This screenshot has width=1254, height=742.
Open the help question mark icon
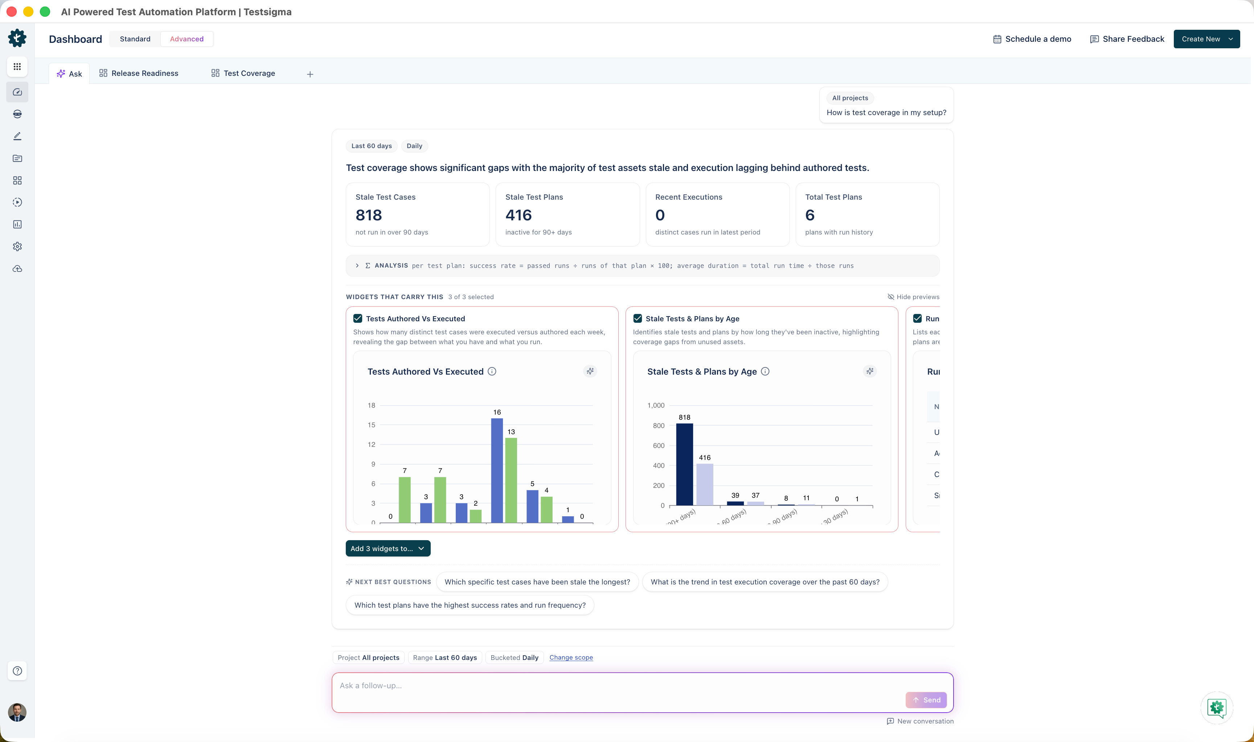click(x=17, y=671)
